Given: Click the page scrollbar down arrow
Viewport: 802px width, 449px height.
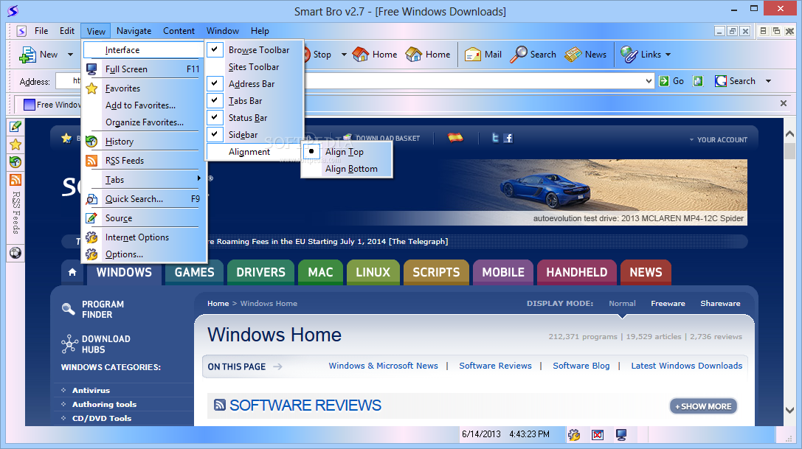Looking at the screenshot, I should (789, 410).
